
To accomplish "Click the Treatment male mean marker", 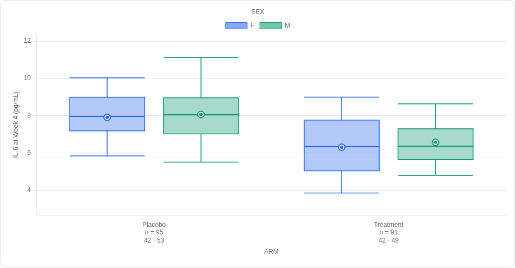I will [x=436, y=142].
